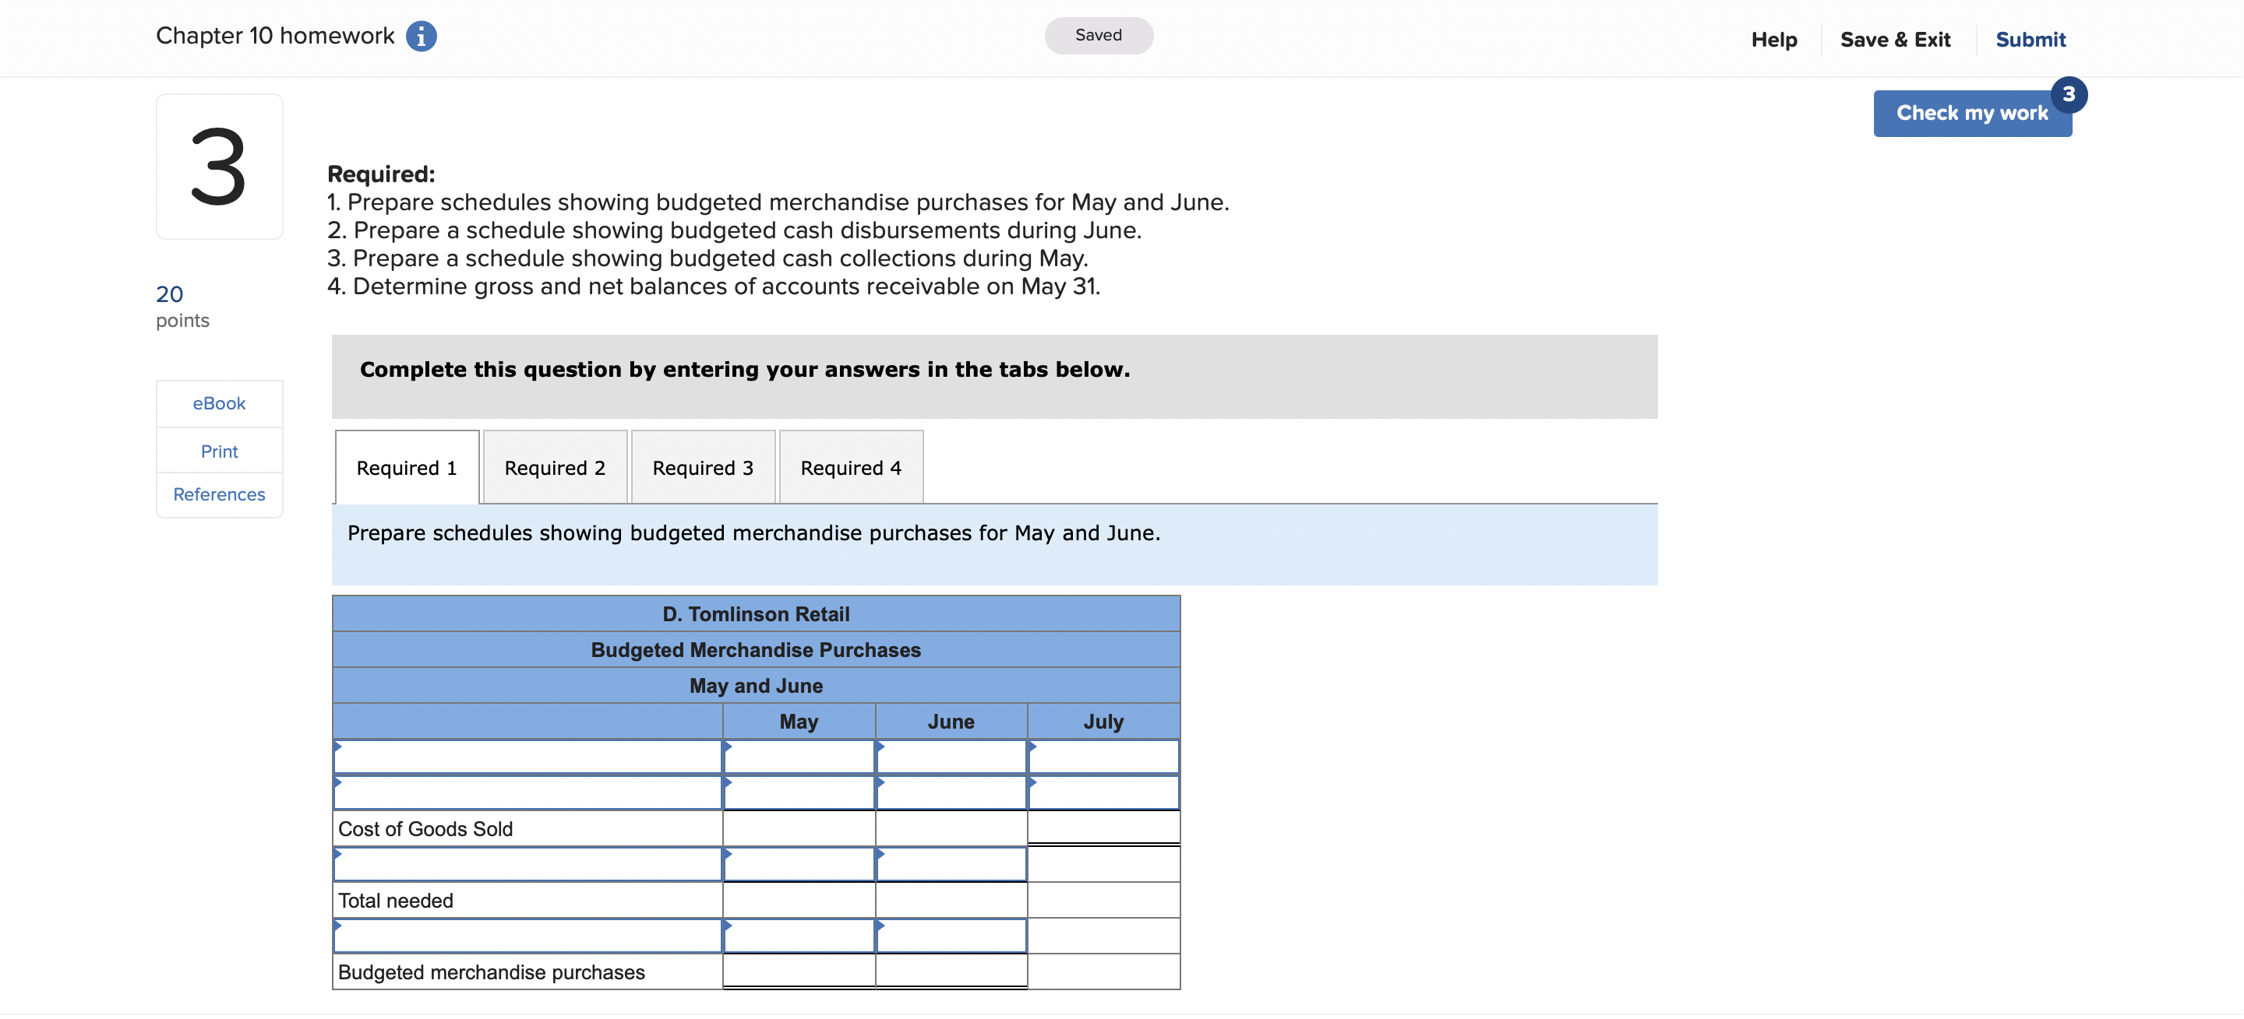2244x1019 pixels.
Task: Open second row label dropdown in table
Action: [527, 792]
